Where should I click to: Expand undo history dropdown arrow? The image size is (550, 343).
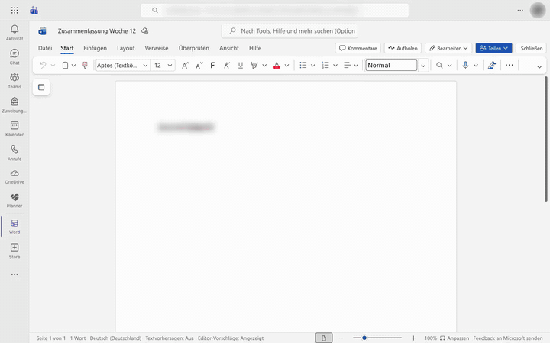(x=53, y=65)
